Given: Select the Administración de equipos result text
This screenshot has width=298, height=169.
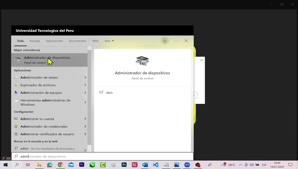Looking at the screenshot, I should click(41, 92).
